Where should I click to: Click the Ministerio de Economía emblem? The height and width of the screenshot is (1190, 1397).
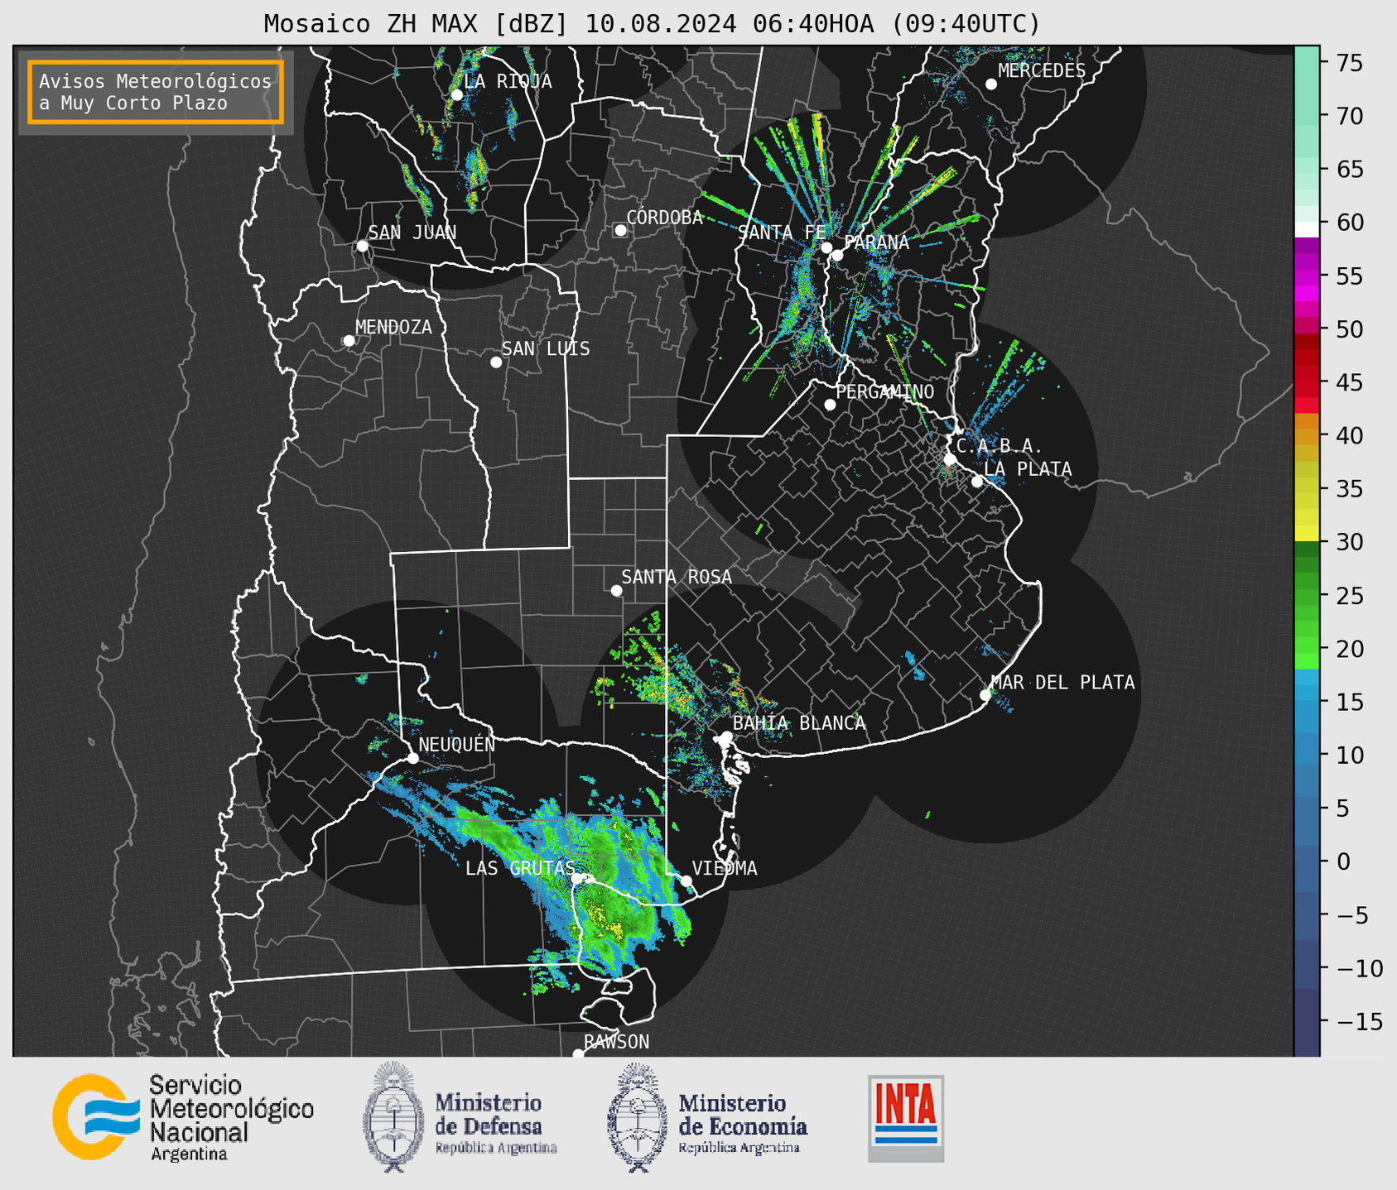pyautogui.click(x=638, y=1117)
